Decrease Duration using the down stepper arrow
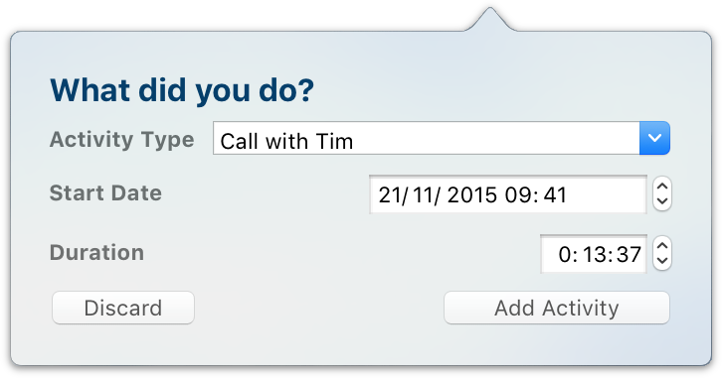The image size is (722, 378). coord(662,261)
